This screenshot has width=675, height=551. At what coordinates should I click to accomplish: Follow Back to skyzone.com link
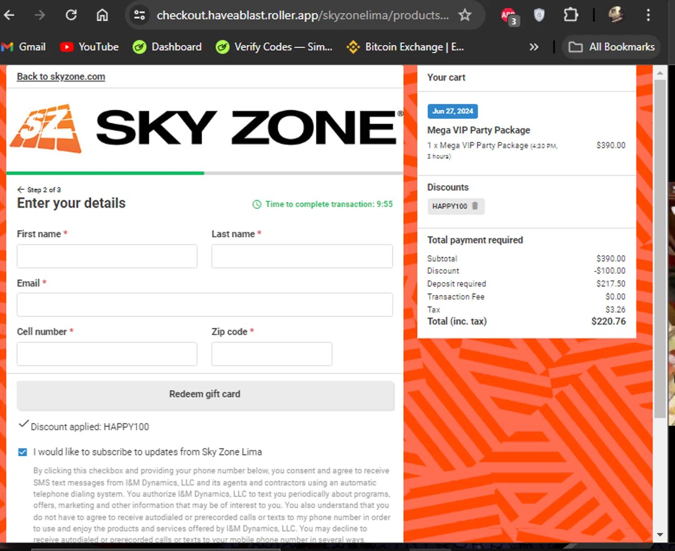coord(61,76)
